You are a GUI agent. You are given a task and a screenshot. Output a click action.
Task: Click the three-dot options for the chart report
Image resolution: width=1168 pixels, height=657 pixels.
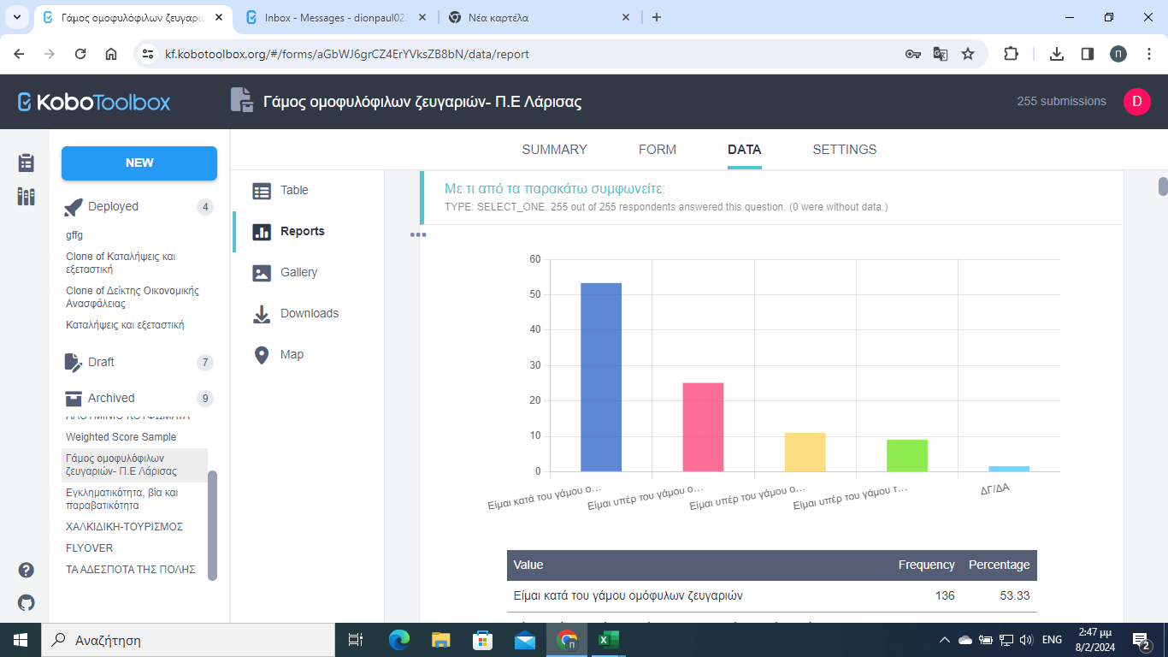pos(419,234)
